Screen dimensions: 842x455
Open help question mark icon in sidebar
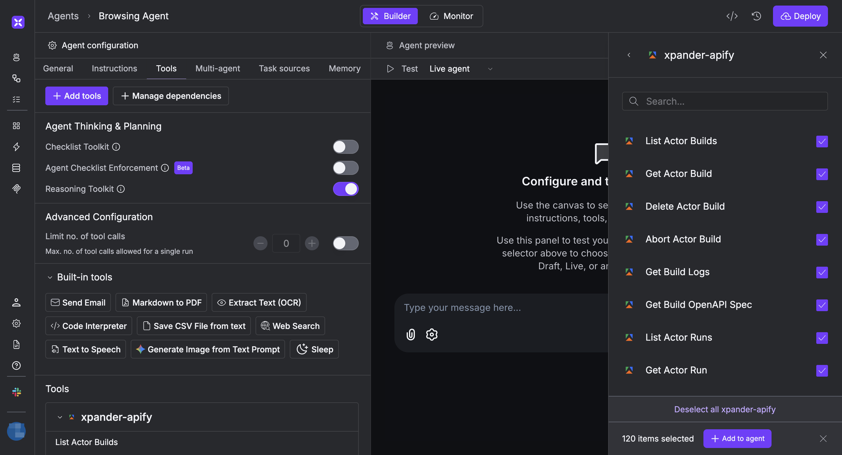16,366
